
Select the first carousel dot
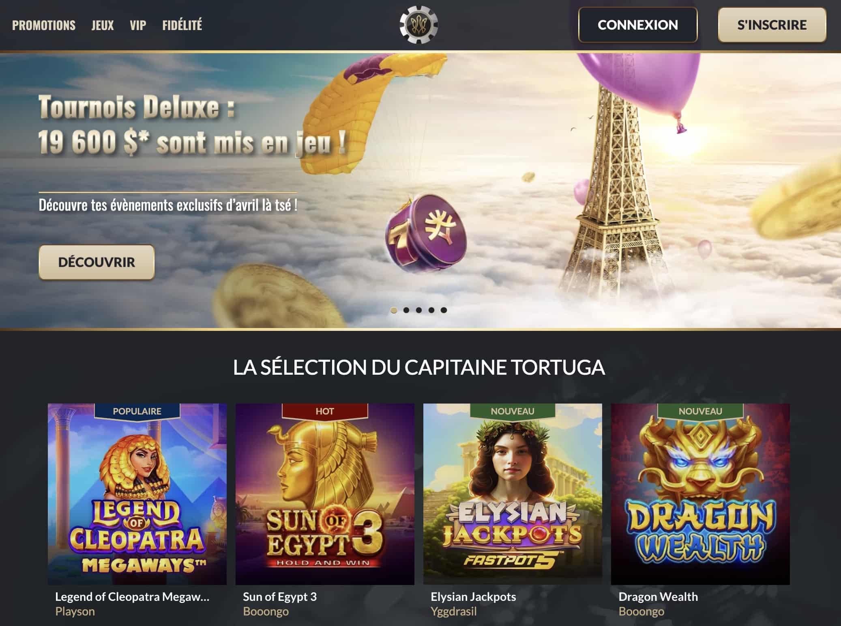pos(394,310)
